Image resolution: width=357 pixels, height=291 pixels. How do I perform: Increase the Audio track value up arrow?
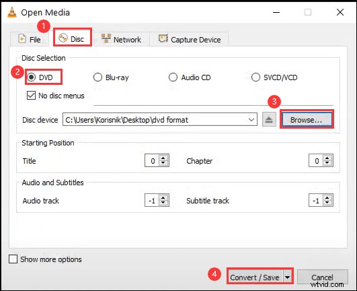(163, 197)
